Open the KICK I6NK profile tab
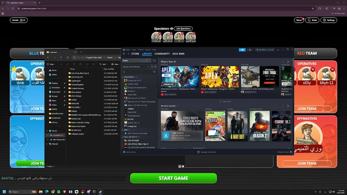Image resolution: width=347 pixels, height=195 pixels. (x=178, y=54)
